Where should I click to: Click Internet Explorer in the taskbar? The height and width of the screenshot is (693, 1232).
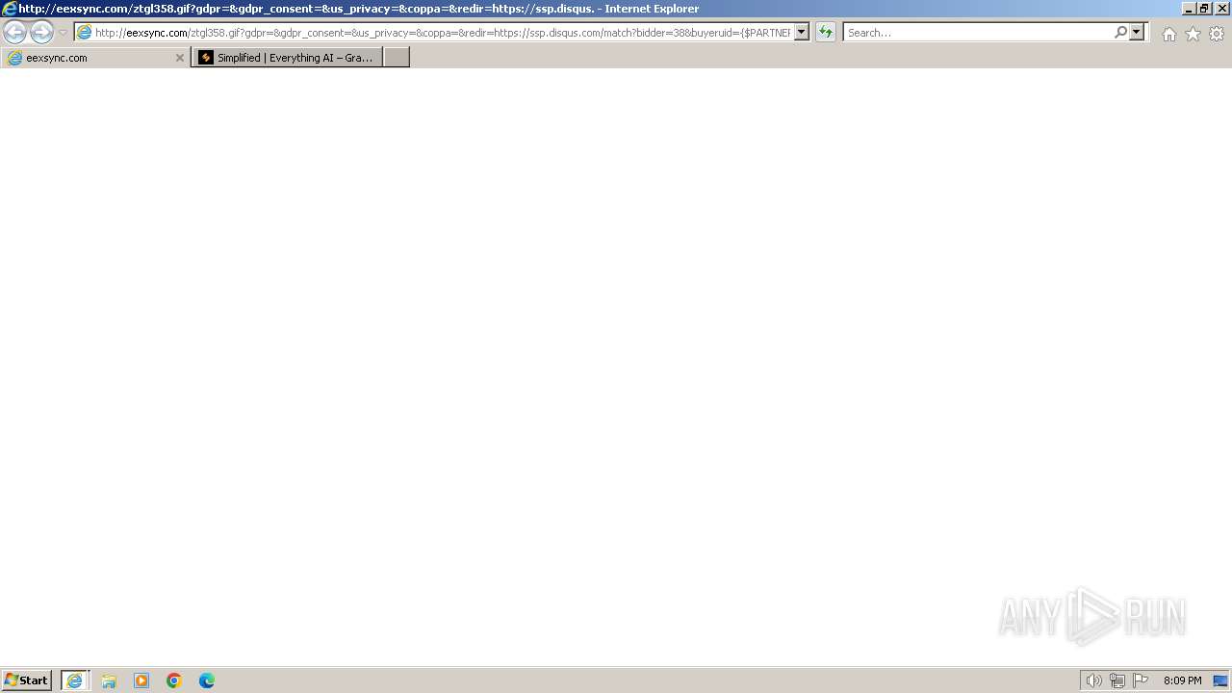click(x=75, y=680)
